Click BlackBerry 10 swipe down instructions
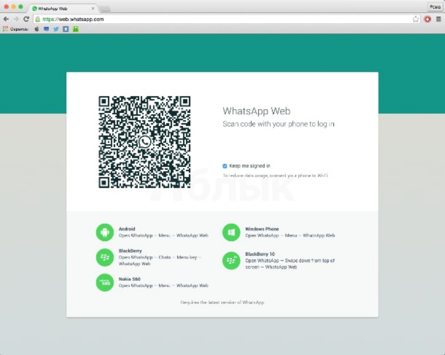The height and width of the screenshot is (355, 445). [x=290, y=264]
